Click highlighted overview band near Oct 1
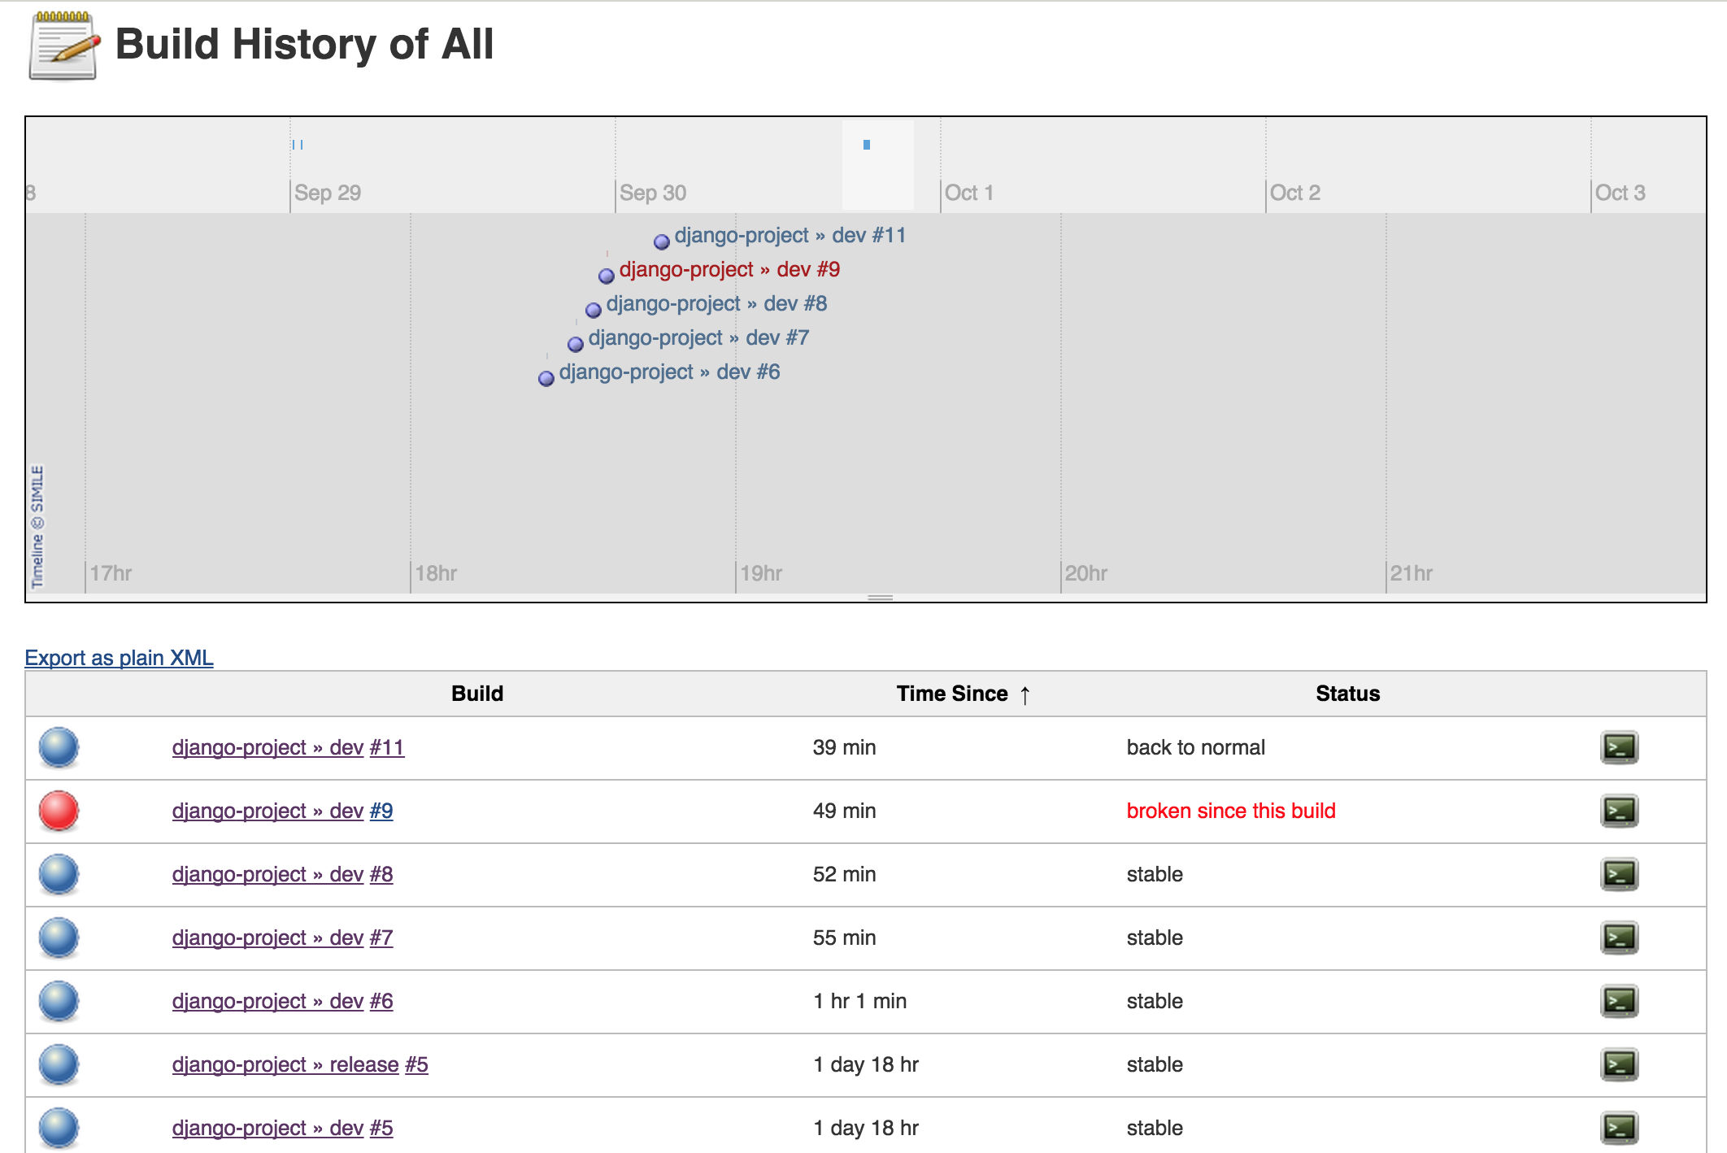 (x=877, y=165)
